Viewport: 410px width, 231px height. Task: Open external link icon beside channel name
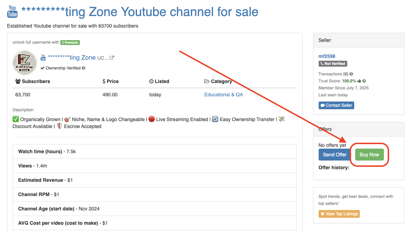[112, 58]
